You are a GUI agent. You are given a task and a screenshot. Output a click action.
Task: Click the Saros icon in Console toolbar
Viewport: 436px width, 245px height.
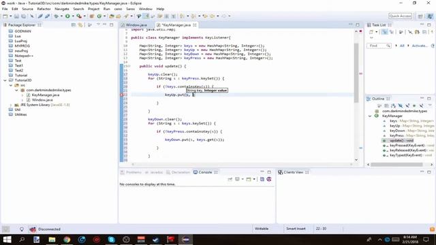pos(269,179)
